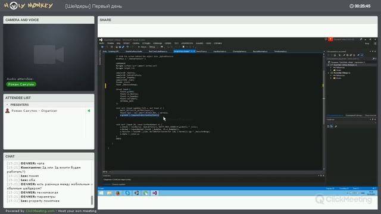This screenshot has height=214, width=381.
Task: Click the chat panel scrollbar thumb
Action: [92, 200]
